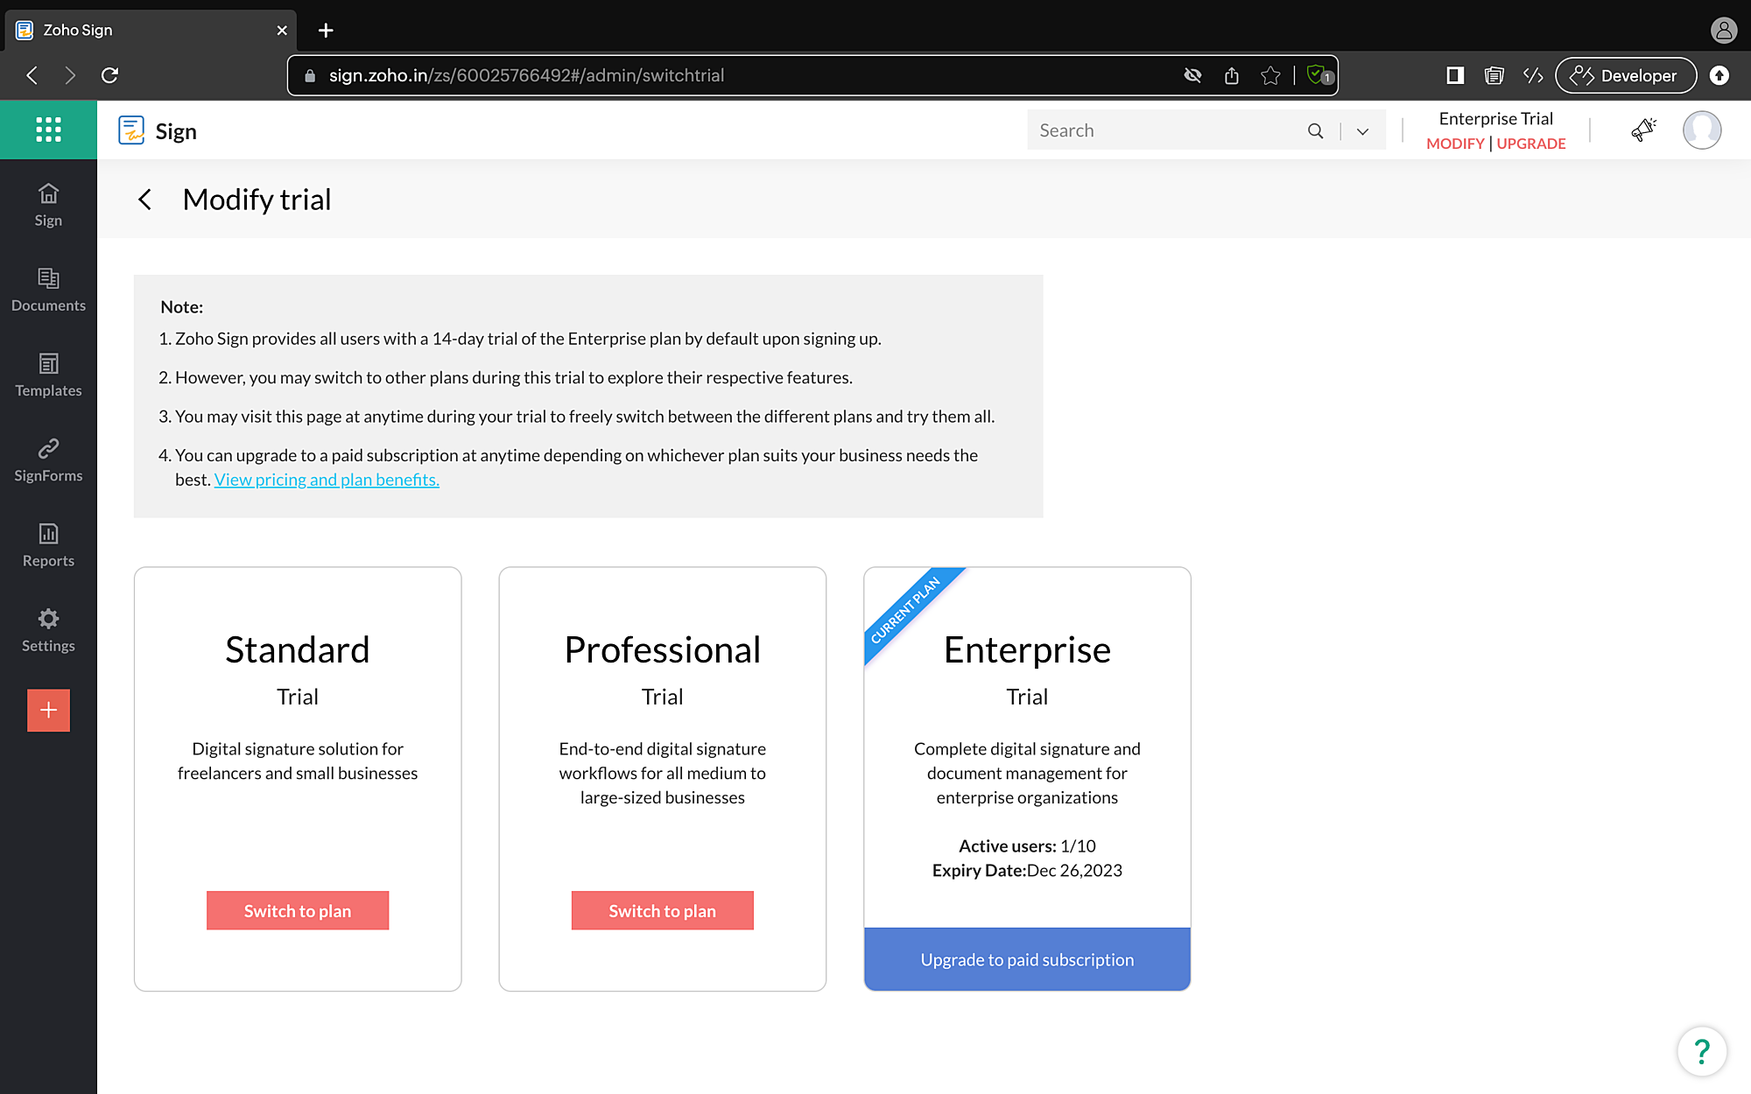Click the browser profile icon top right

click(1723, 30)
